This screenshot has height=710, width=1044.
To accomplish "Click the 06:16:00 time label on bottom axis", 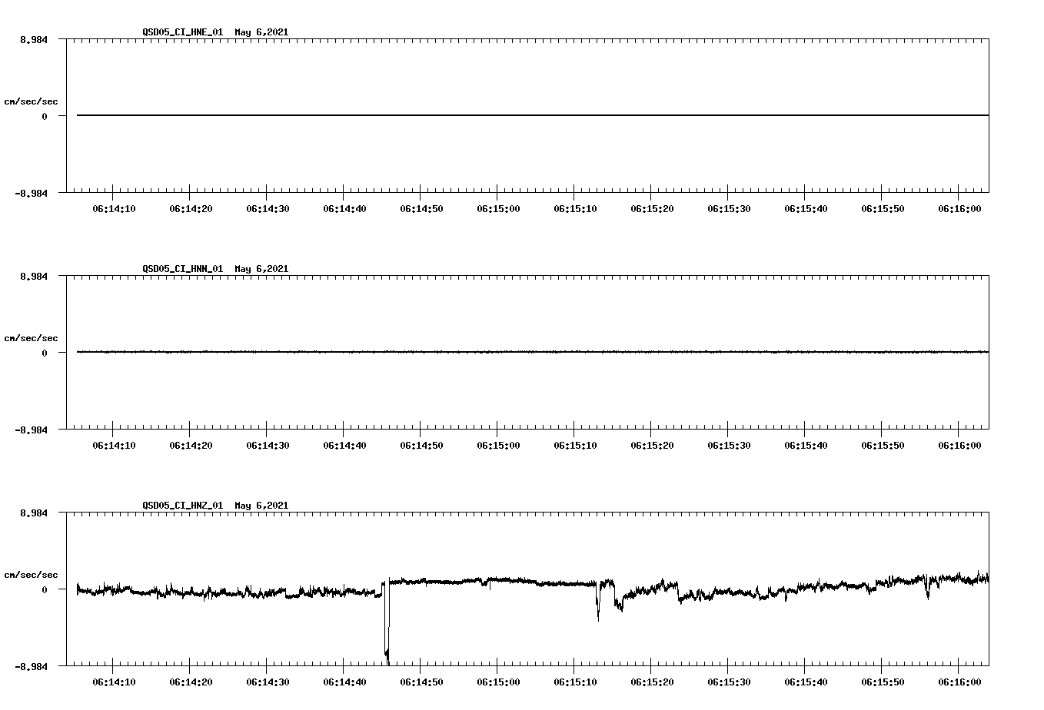I will tap(960, 681).
